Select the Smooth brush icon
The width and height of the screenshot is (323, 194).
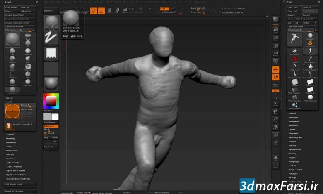click(x=12, y=82)
